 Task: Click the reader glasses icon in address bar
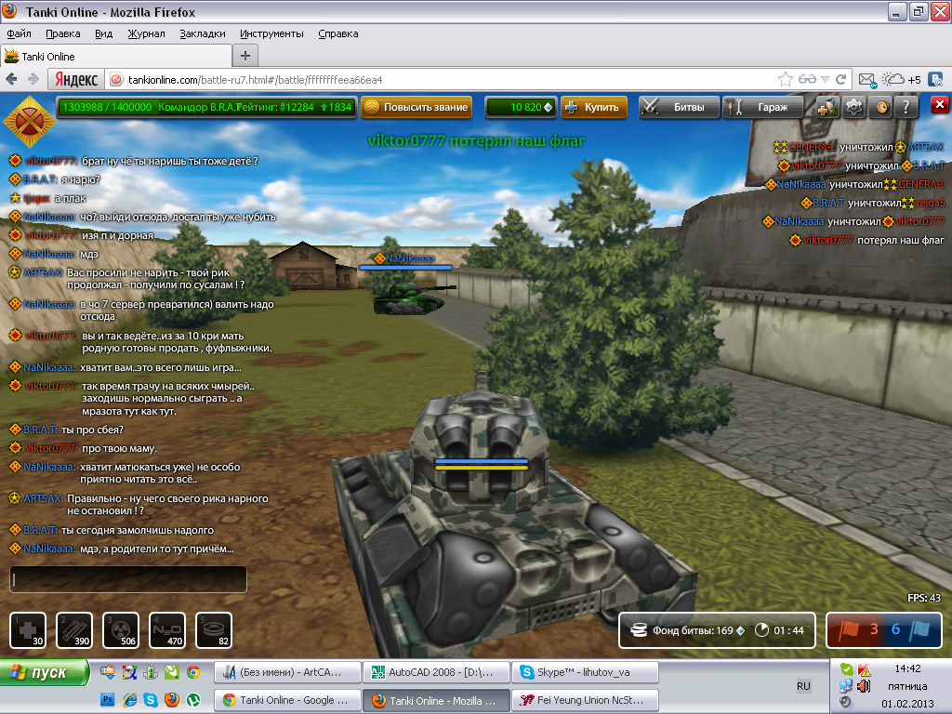click(807, 80)
